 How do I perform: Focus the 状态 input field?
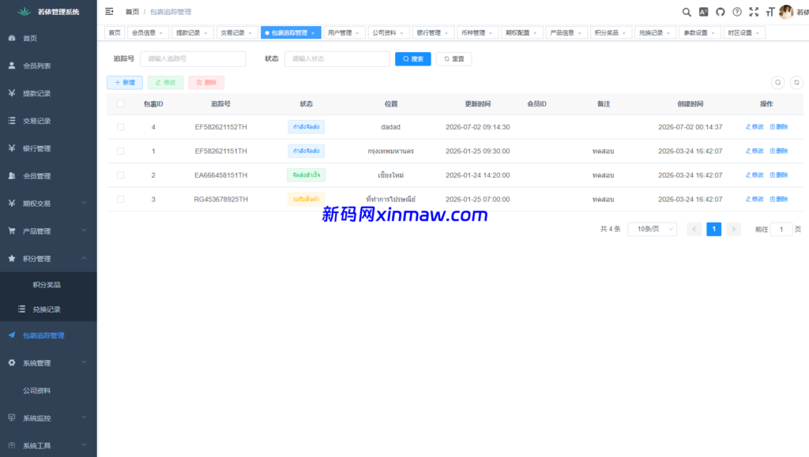click(337, 58)
